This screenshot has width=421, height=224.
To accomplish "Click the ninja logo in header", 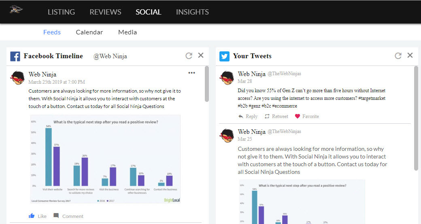I will [16, 10].
